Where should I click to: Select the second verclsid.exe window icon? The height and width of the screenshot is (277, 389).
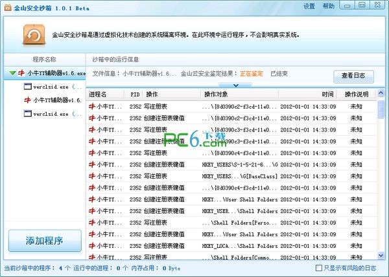(x=27, y=113)
